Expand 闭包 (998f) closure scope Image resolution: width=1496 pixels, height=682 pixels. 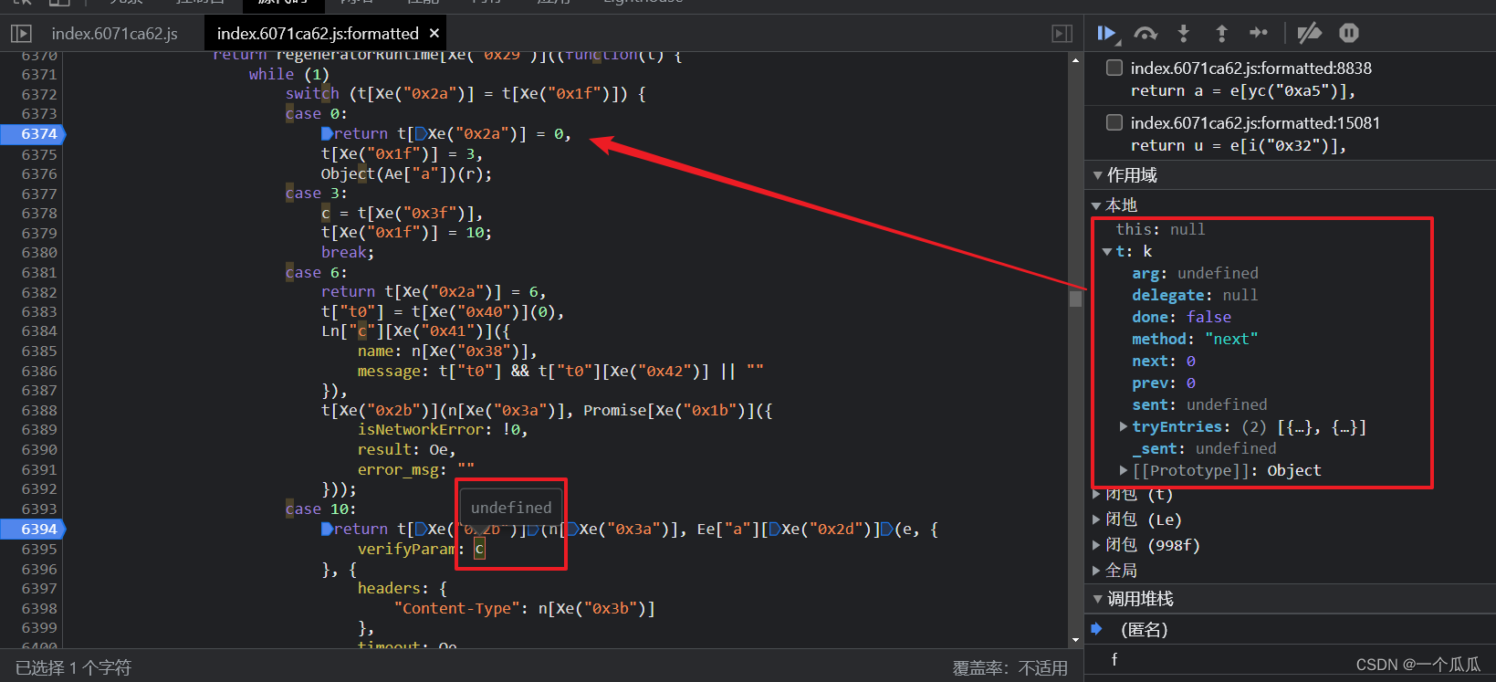[x=1096, y=545]
